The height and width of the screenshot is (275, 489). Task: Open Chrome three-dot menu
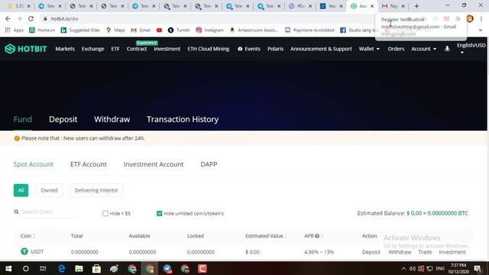click(481, 18)
